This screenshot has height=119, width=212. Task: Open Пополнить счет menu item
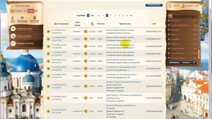click(24, 29)
